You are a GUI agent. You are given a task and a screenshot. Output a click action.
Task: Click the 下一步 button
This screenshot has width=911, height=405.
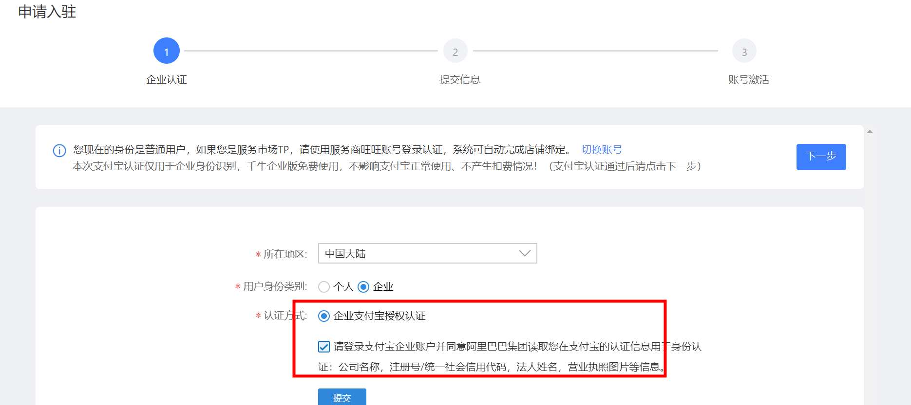821,157
